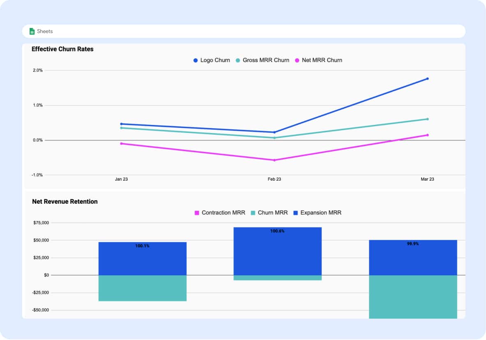Image resolution: width=486 pixels, height=340 pixels.
Task: Select the Churn MRR legend swatch
Action: (253, 213)
